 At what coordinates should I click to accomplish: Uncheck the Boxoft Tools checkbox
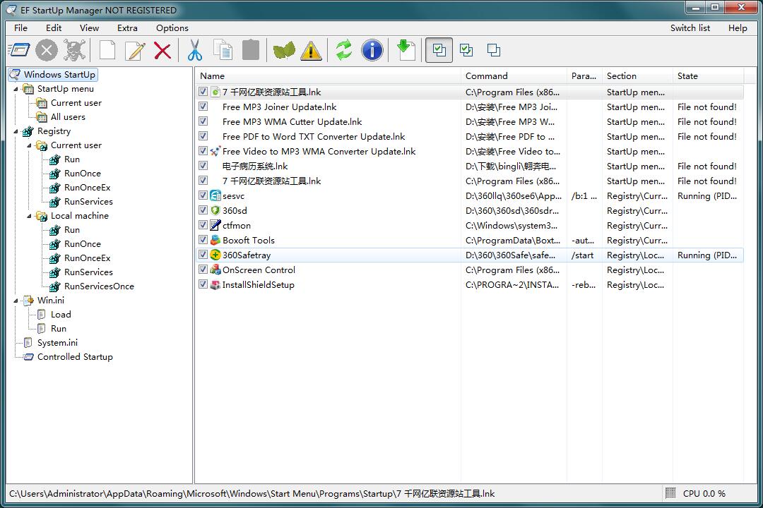(x=203, y=240)
